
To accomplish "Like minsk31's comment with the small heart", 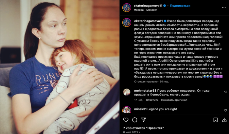I will (x=226, y=111).
